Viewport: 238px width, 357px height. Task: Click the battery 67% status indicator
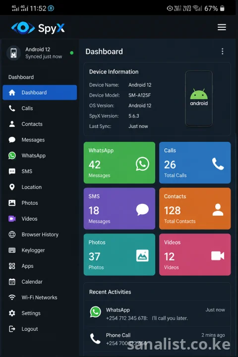214,8
